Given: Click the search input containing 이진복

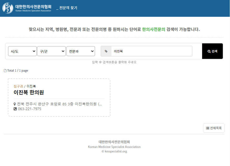Looking at the screenshot, I should point(152,51).
